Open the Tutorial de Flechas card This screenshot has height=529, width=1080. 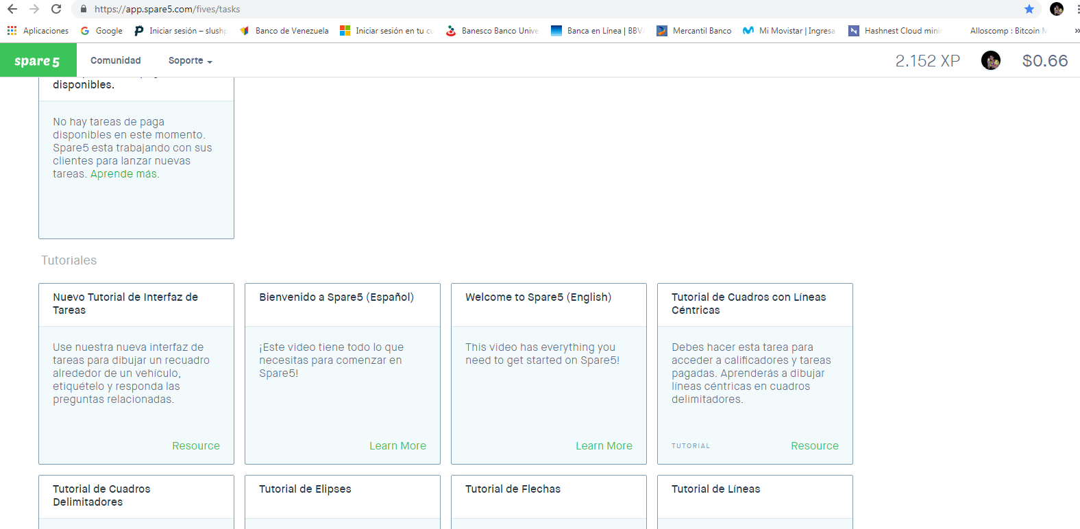(x=549, y=502)
